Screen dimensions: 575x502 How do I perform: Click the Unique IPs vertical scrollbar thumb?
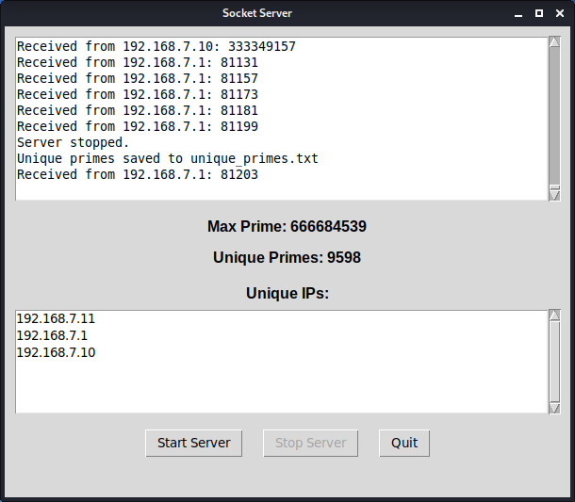point(554,361)
